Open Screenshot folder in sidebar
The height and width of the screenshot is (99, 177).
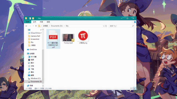click(x=35, y=39)
